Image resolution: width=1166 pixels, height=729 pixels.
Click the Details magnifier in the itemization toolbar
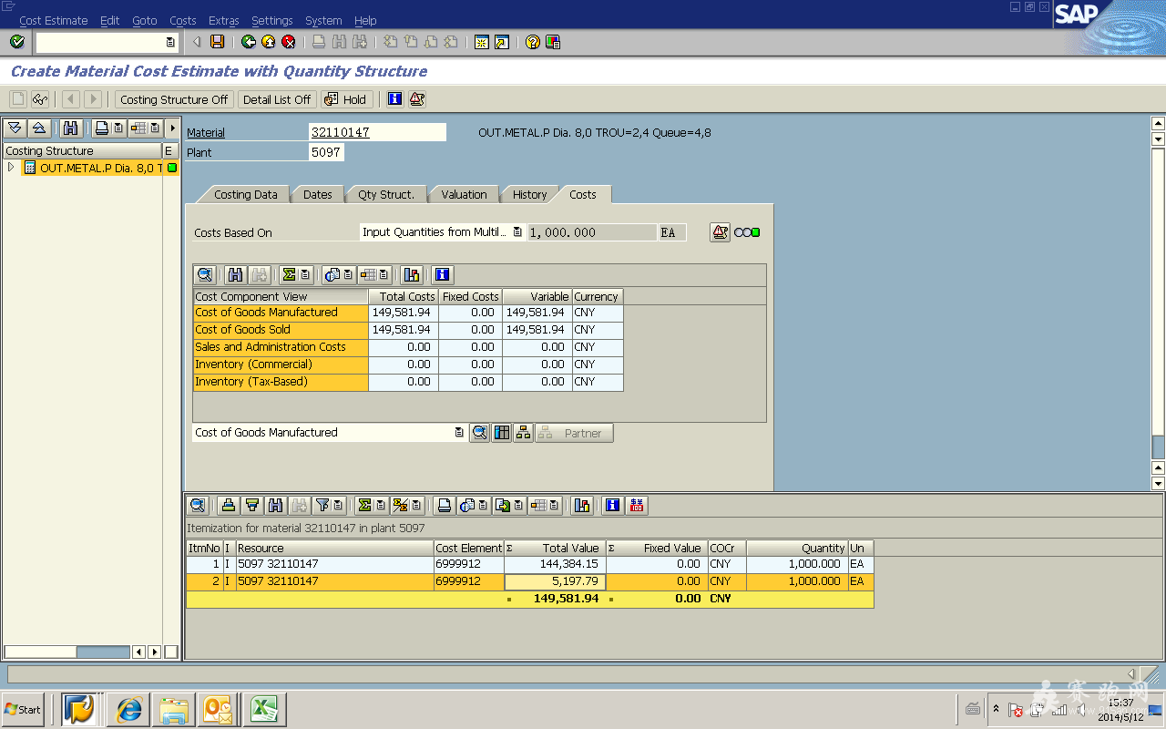point(198,505)
